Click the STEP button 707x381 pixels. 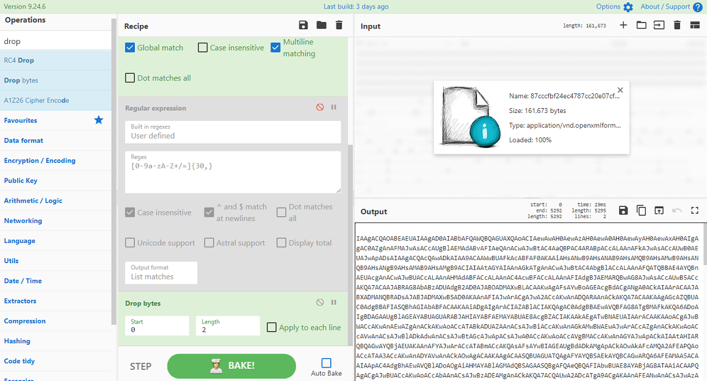pyautogui.click(x=140, y=366)
